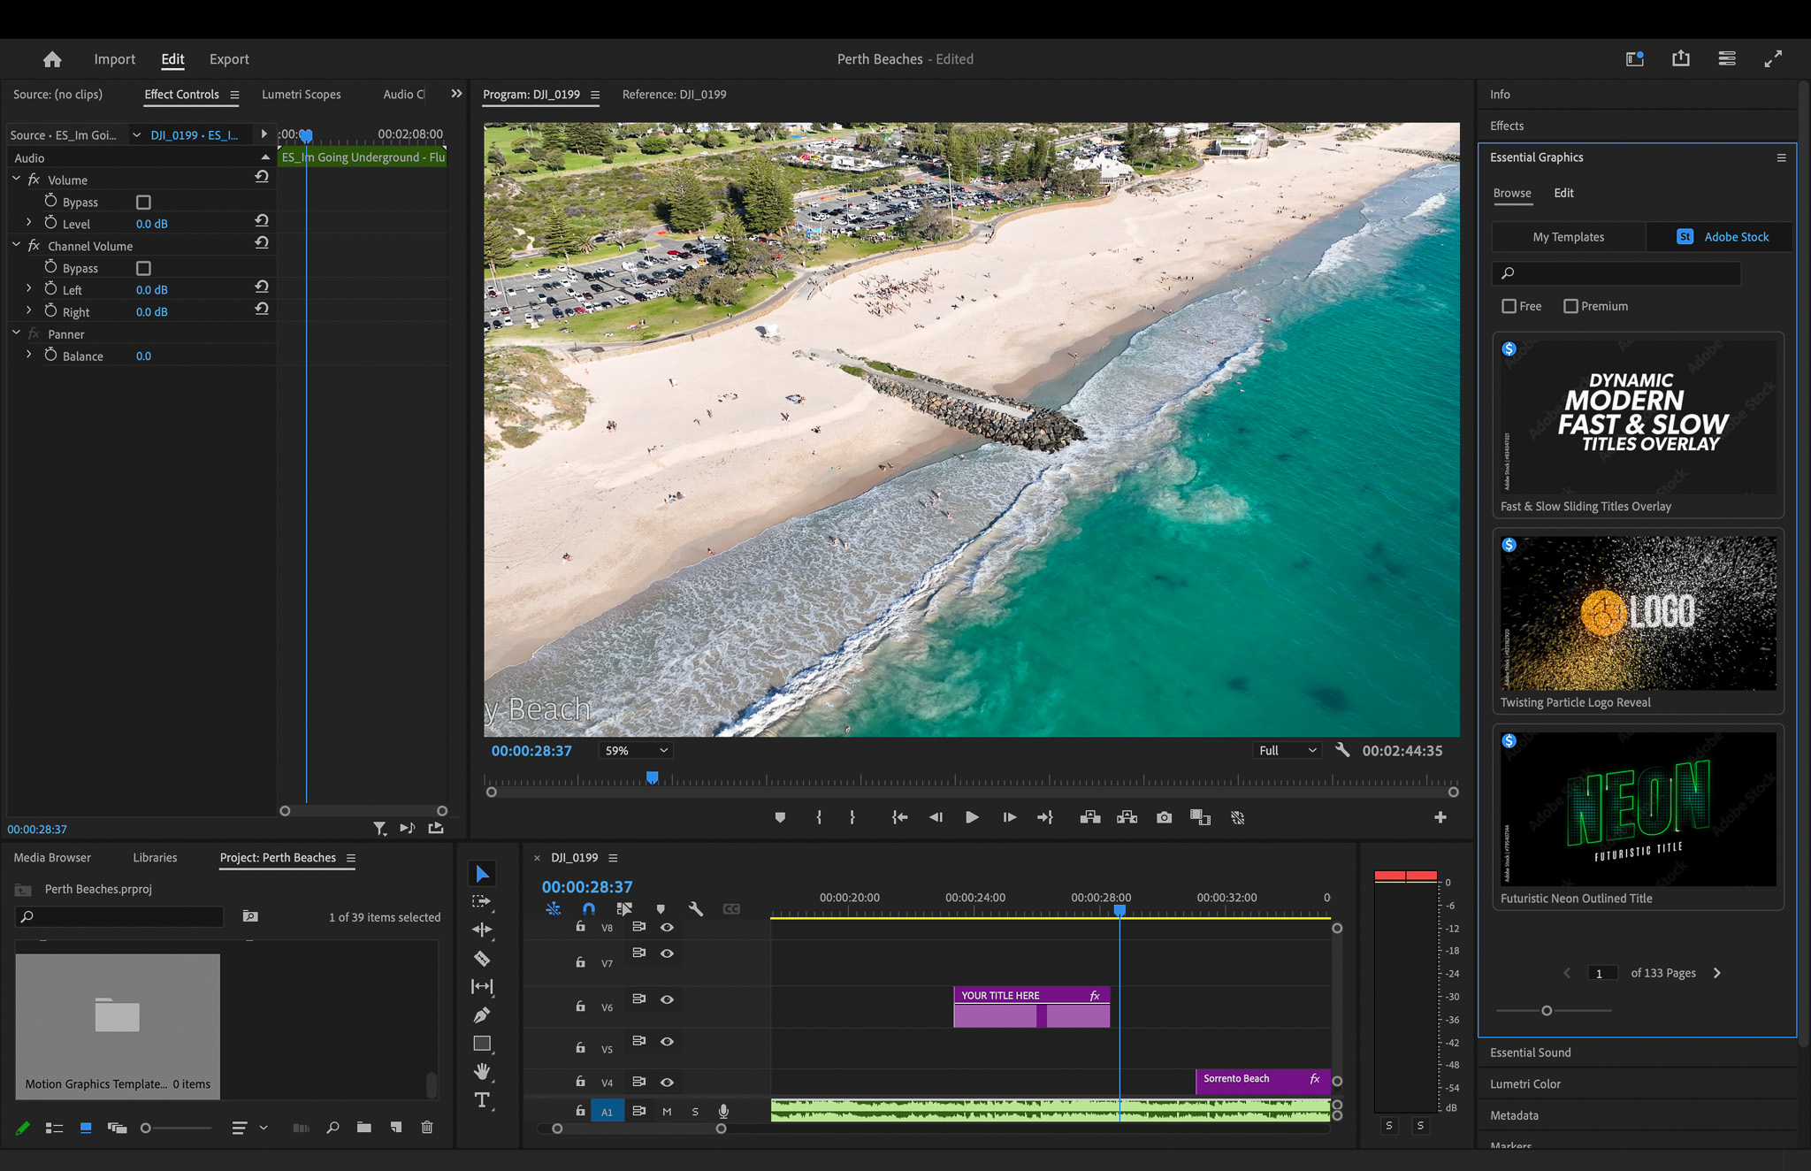This screenshot has width=1811, height=1171.
Task: Select the My Templates button
Action: pyautogui.click(x=1569, y=237)
